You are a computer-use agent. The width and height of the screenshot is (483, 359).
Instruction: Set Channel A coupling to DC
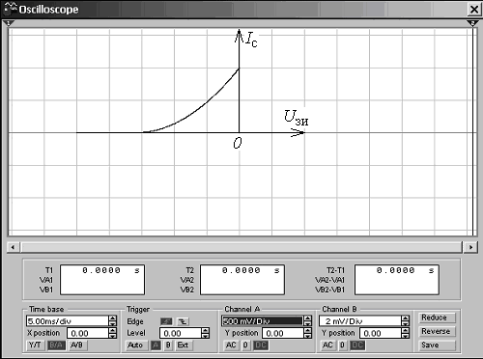click(261, 345)
